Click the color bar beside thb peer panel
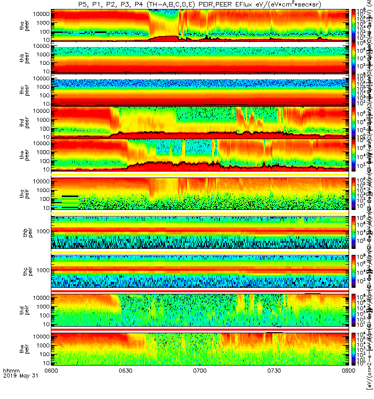Viewport: 374px width, 399px height. [x=354, y=57]
